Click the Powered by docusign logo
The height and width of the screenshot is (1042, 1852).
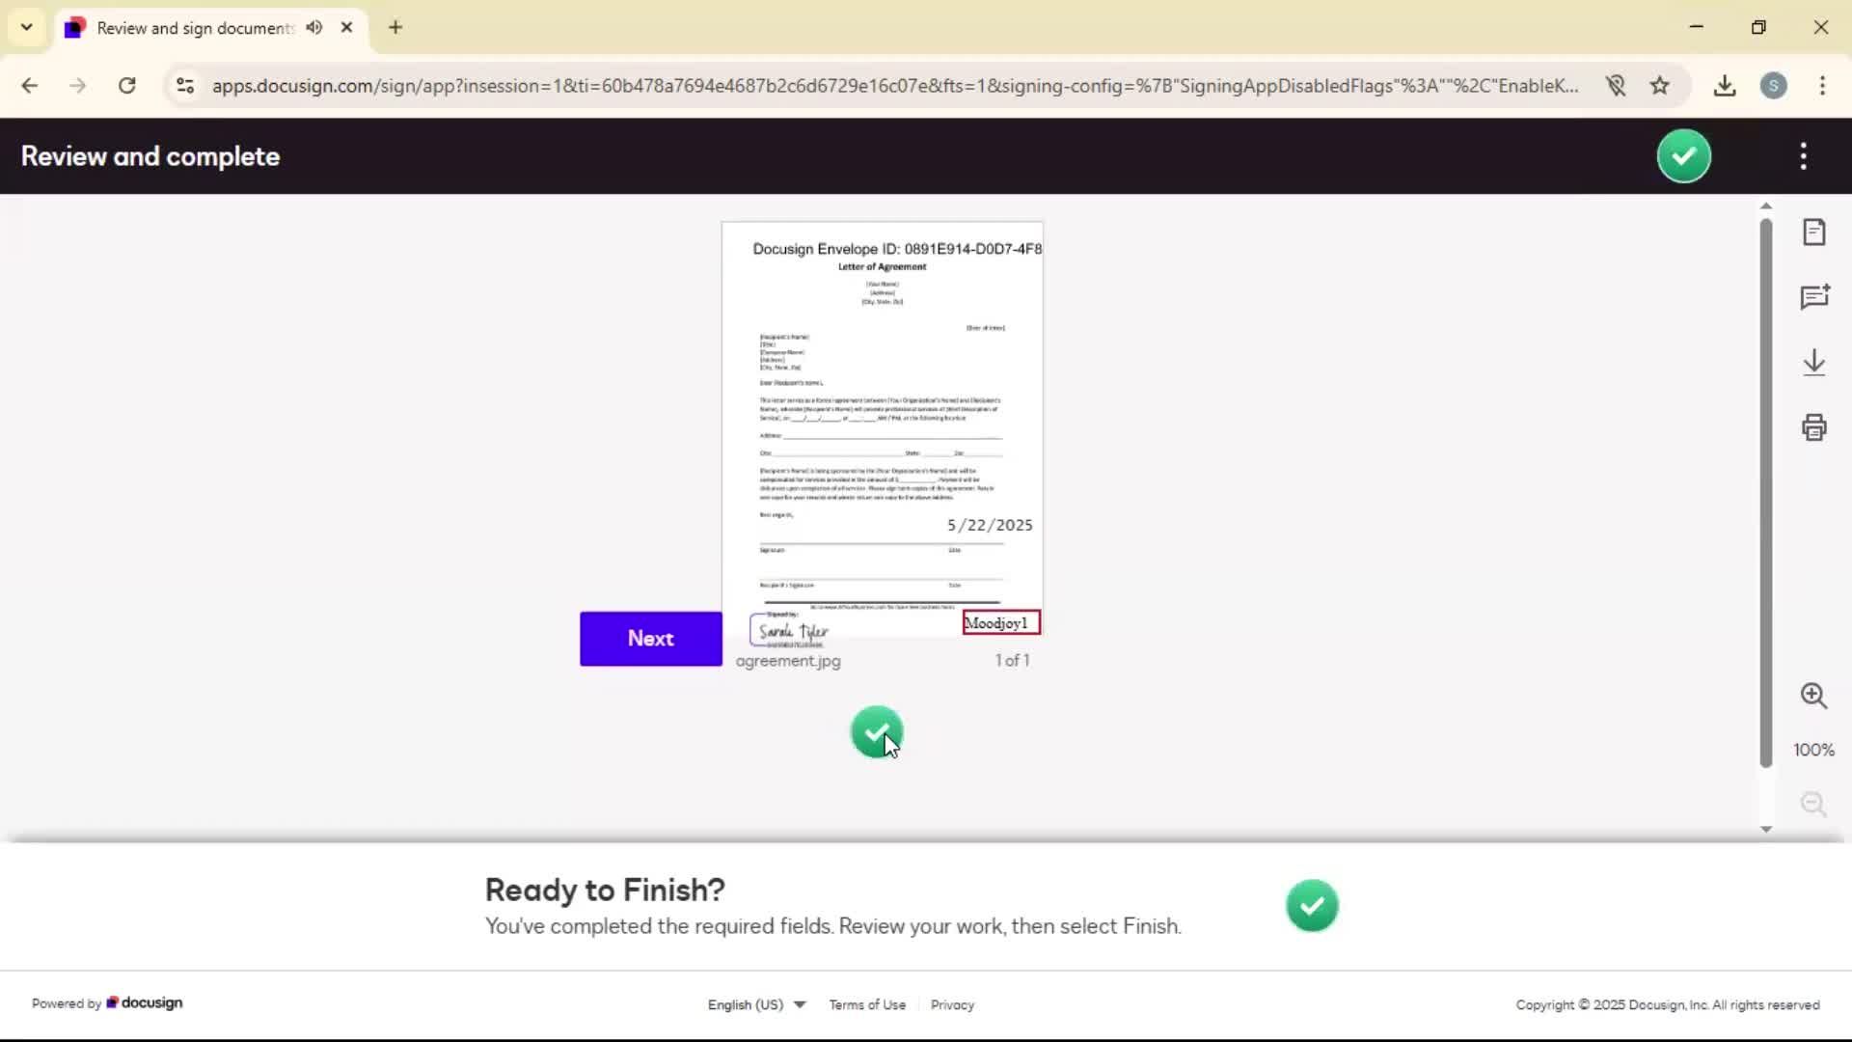pyautogui.click(x=107, y=1003)
